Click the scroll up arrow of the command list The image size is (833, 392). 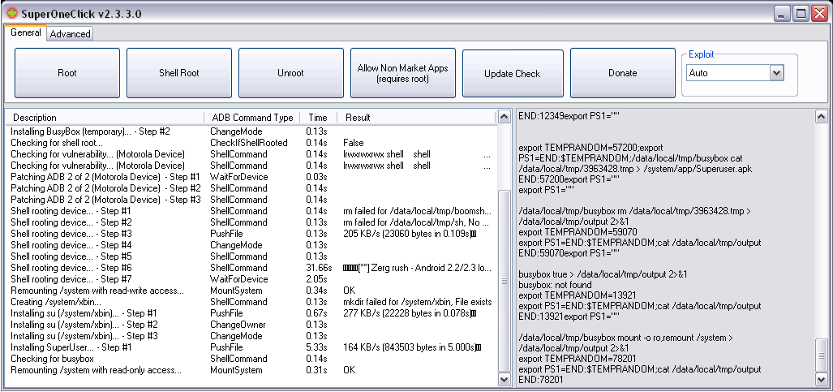pyautogui.click(x=504, y=117)
